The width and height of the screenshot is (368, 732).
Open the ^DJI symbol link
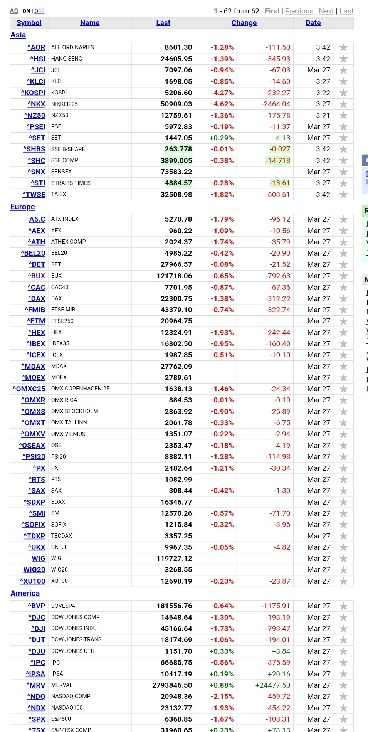[38, 629]
